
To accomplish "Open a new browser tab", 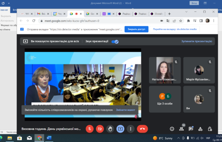I will tap(169, 14).
